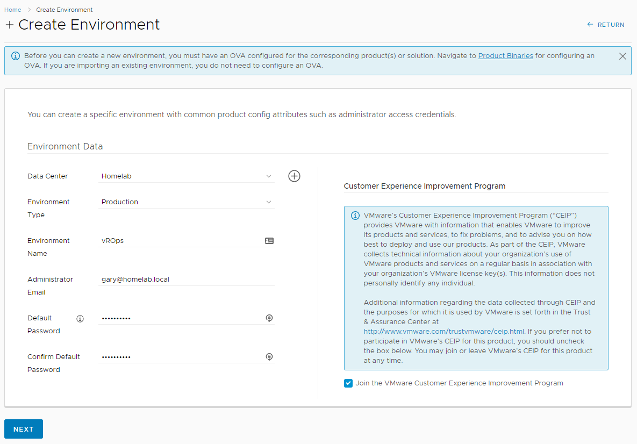Open the VMware CEIP trust URL link

point(443,332)
